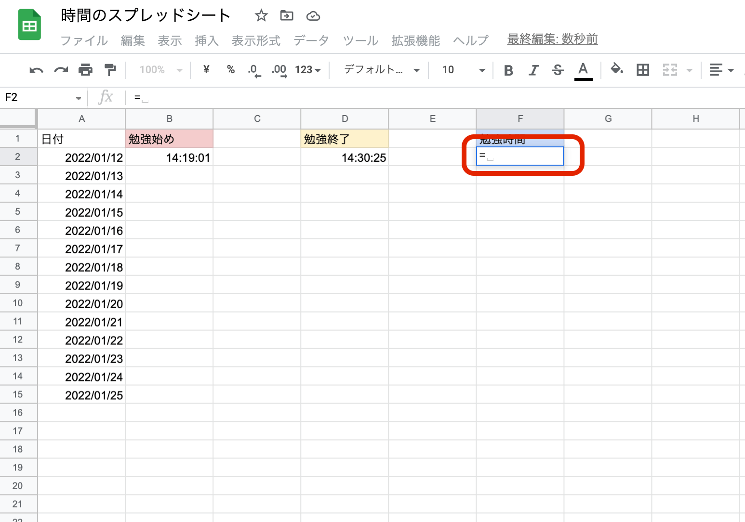This screenshot has height=522, width=745.
Task: Toggle italic formatting
Action: click(533, 71)
